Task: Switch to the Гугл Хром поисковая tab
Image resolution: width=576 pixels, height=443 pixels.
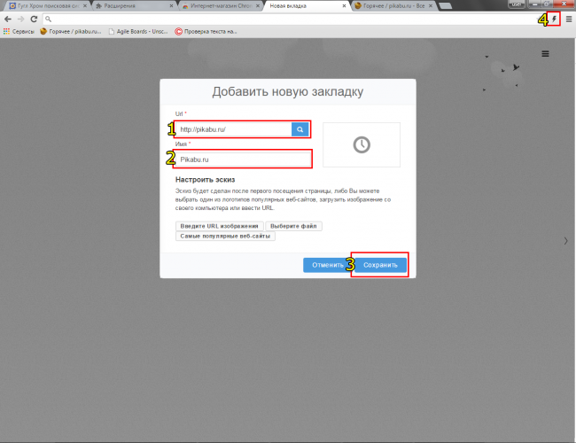Action: pos(47,6)
